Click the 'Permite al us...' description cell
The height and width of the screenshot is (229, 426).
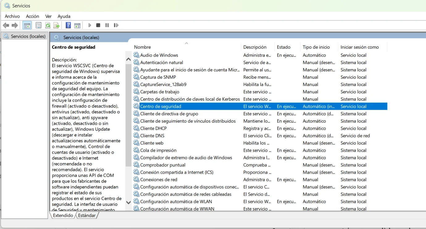tap(257, 70)
